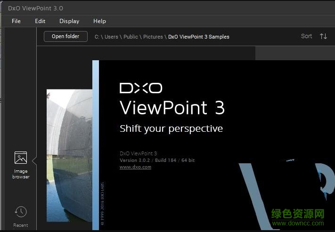335x232 pixels.
Task: Click the Open folder button
Action: 65,37
